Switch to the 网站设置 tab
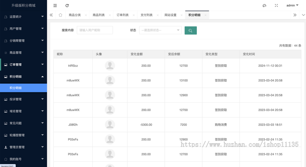Image resolution: width=306 pixels, height=167 pixels. coord(171,15)
